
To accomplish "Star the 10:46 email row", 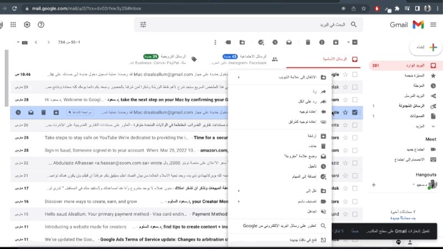I will pyautogui.click(x=345, y=75).
